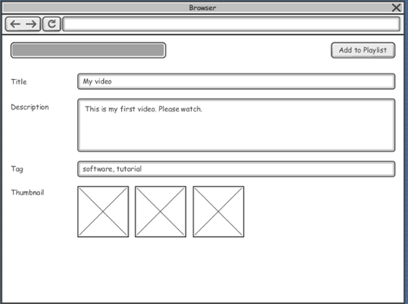408x304 pixels.
Task: Close the Browser window
Action: coord(396,7)
